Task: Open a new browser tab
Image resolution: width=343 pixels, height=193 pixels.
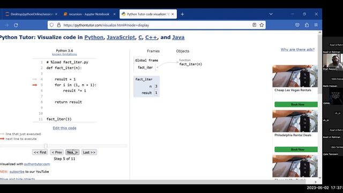Action: [182, 14]
